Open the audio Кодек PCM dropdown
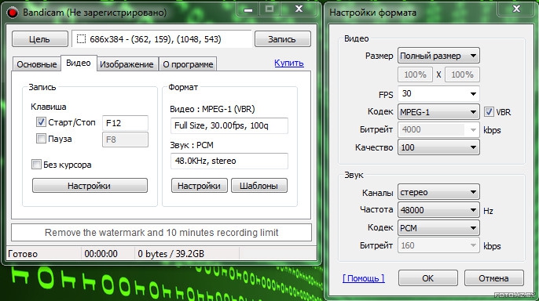The height and width of the screenshot is (301, 539). [438, 227]
